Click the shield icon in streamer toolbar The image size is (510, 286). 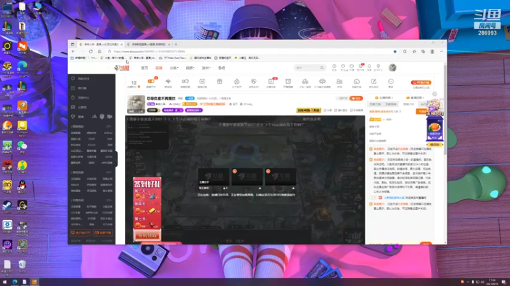(254, 82)
